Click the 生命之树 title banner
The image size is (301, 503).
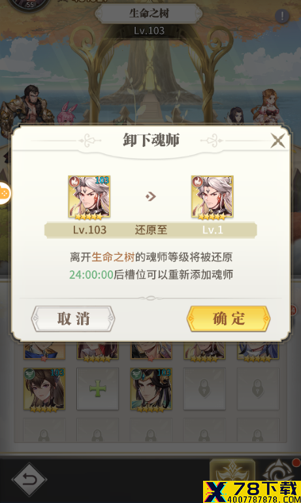[x=149, y=14]
